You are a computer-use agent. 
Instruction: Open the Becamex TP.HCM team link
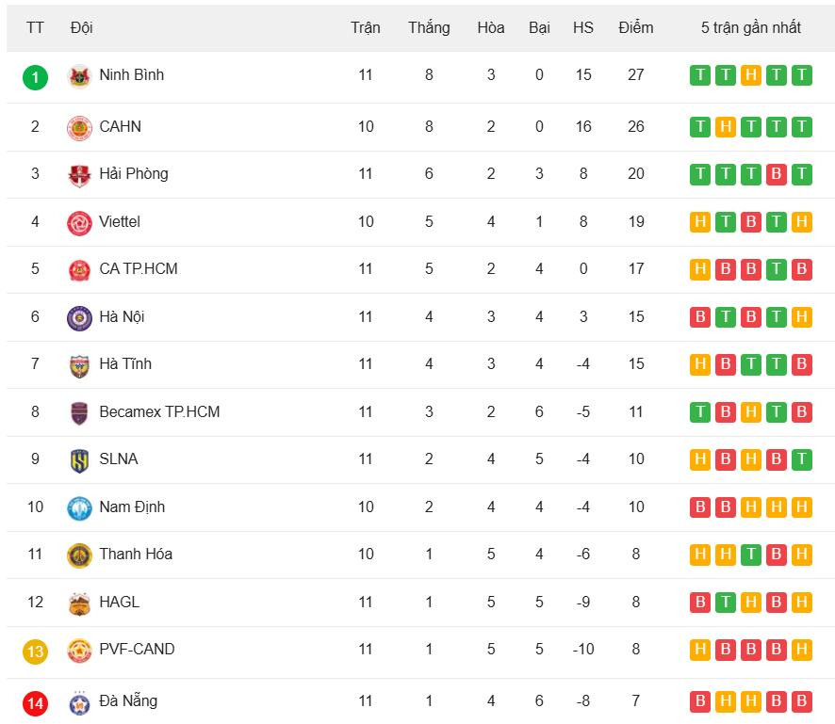159,411
